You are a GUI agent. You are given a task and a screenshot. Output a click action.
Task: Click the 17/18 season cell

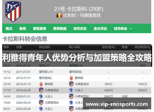click(x=7, y=90)
